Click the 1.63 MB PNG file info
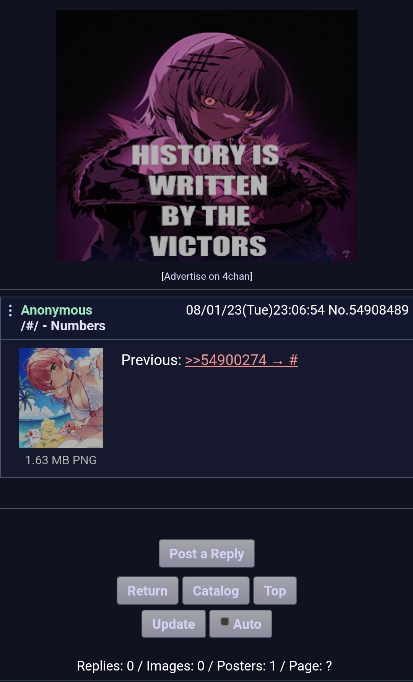The width and height of the screenshot is (413, 682). point(61,460)
